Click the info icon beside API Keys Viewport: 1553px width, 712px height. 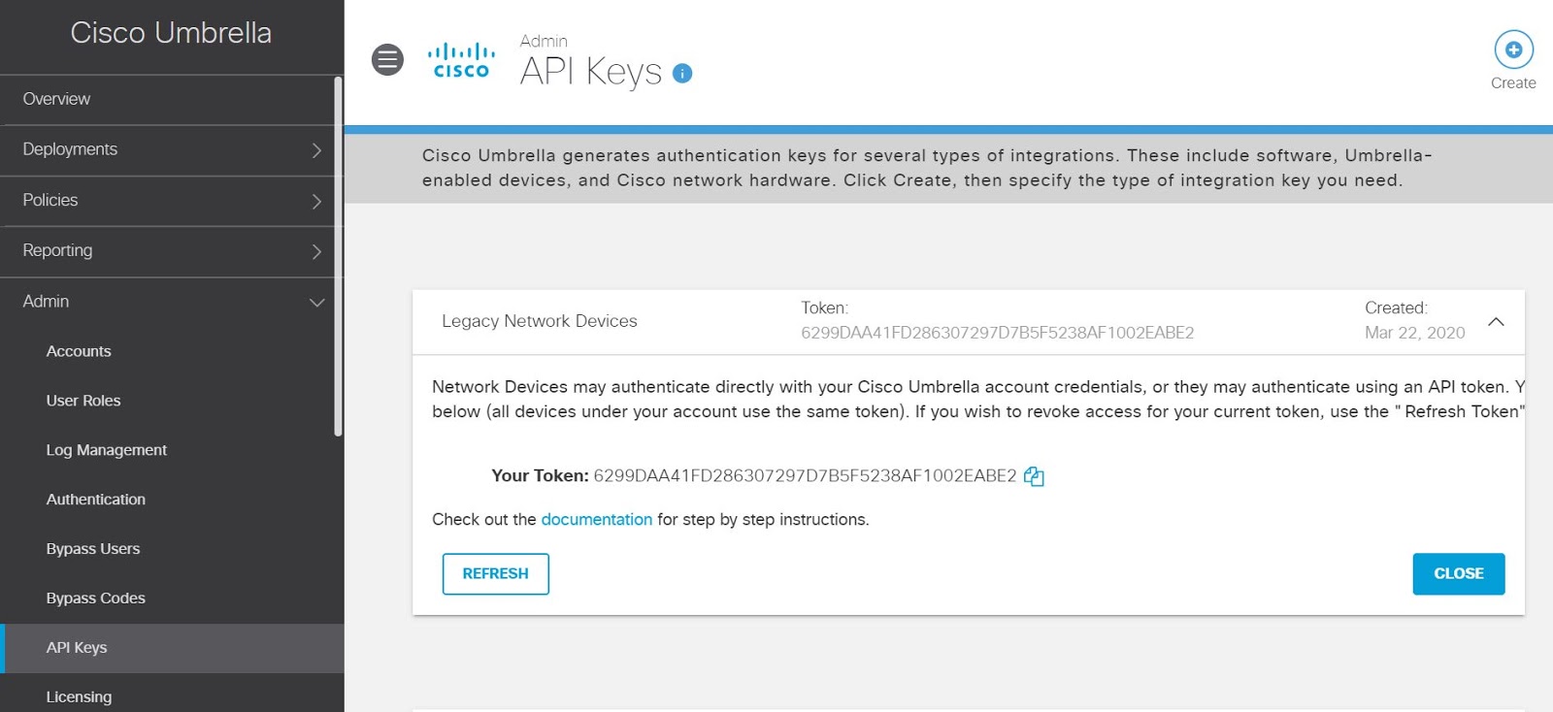tap(682, 73)
